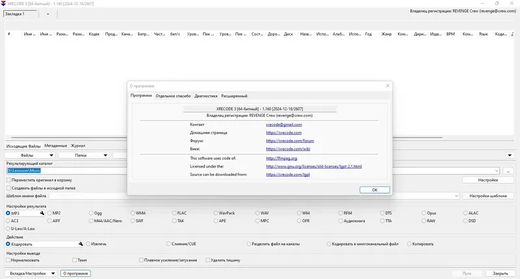Tick the Удалить тишину checkbox
Viewport: 520px width, 279px height.
[x=207, y=260]
